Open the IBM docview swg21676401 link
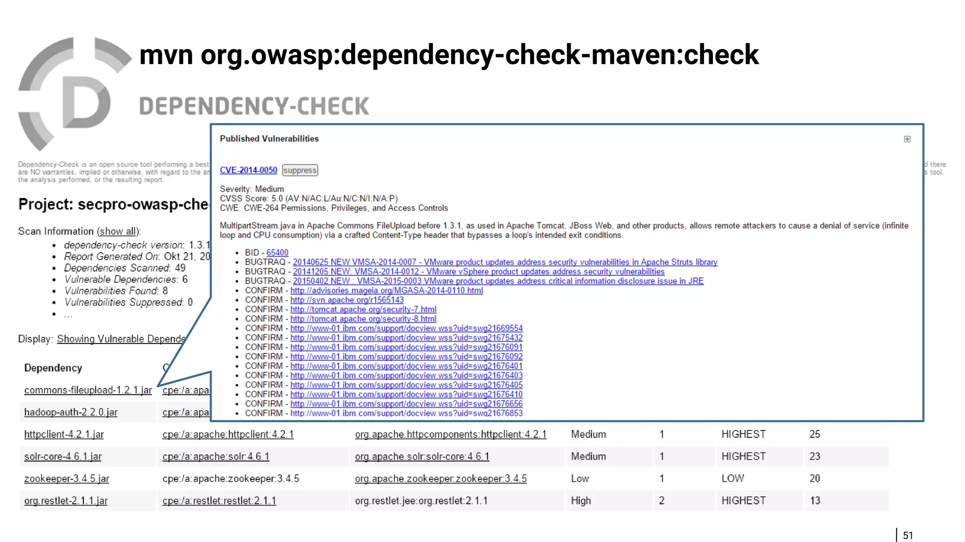Image resolution: width=965 pixels, height=542 pixels. [407, 366]
